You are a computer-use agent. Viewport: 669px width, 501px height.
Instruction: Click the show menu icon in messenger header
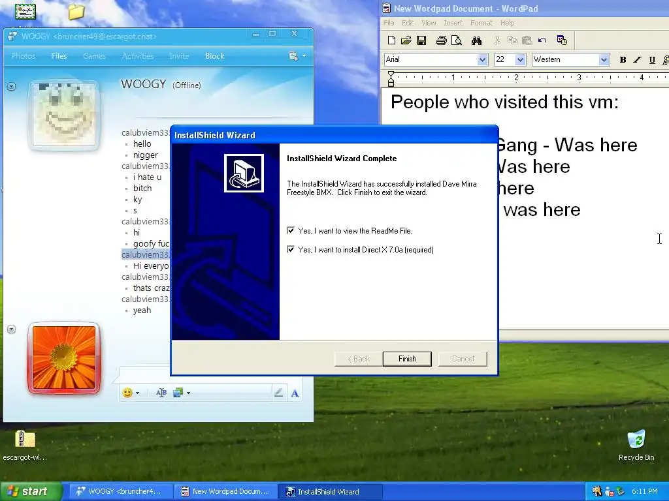pos(293,56)
